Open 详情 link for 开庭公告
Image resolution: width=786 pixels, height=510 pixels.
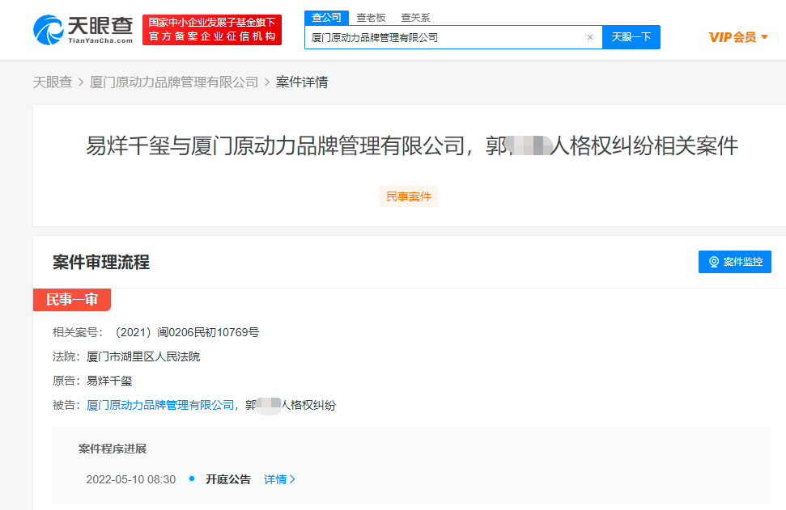point(275,479)
